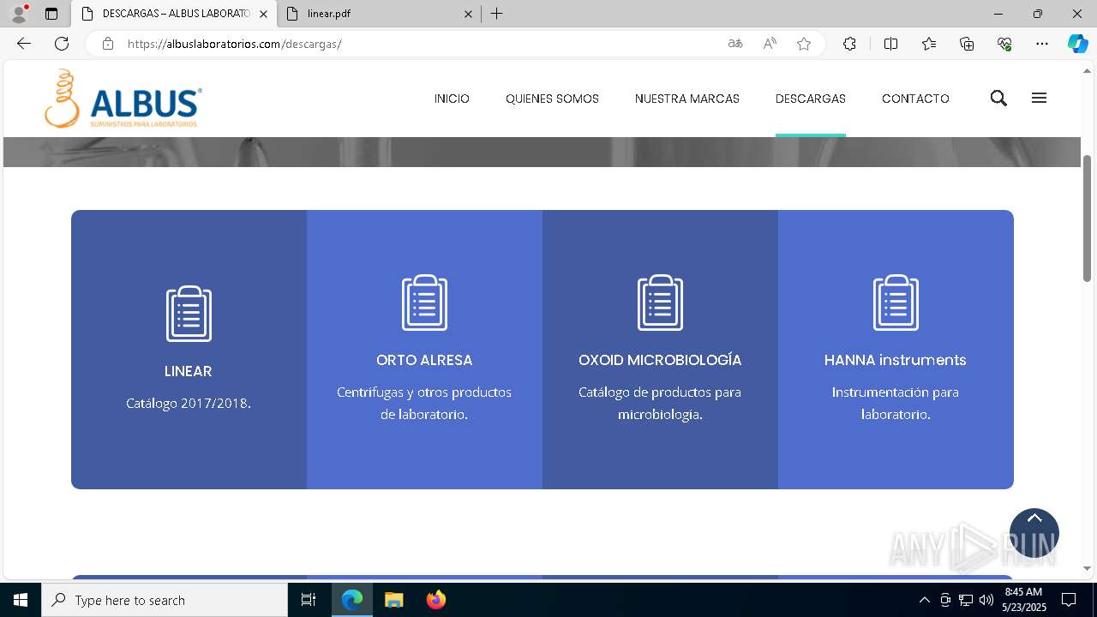Open the LINEAR catalog clipboard icon

pos(189,314)
